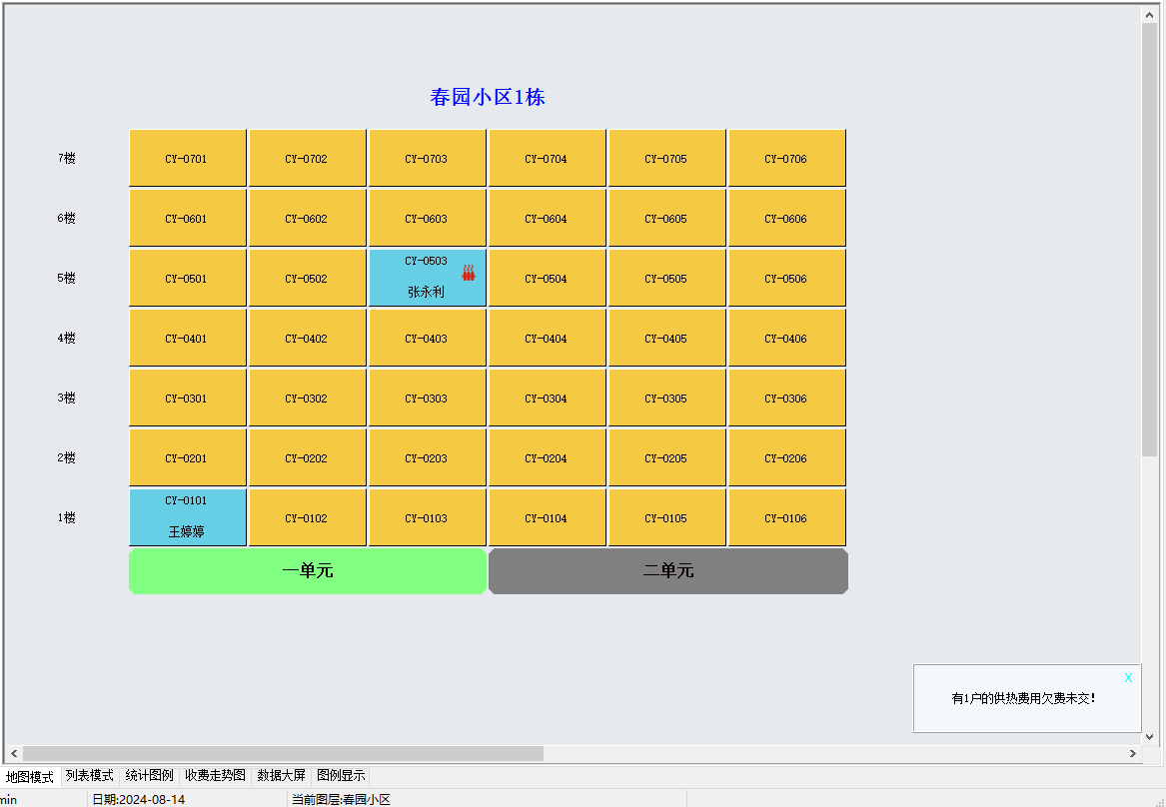Select room CY-0102
Image resolution: width=1166 pixels, height=807 pixels.
click(x=307, y=517)
